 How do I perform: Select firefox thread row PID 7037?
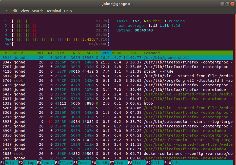[116, 99]
